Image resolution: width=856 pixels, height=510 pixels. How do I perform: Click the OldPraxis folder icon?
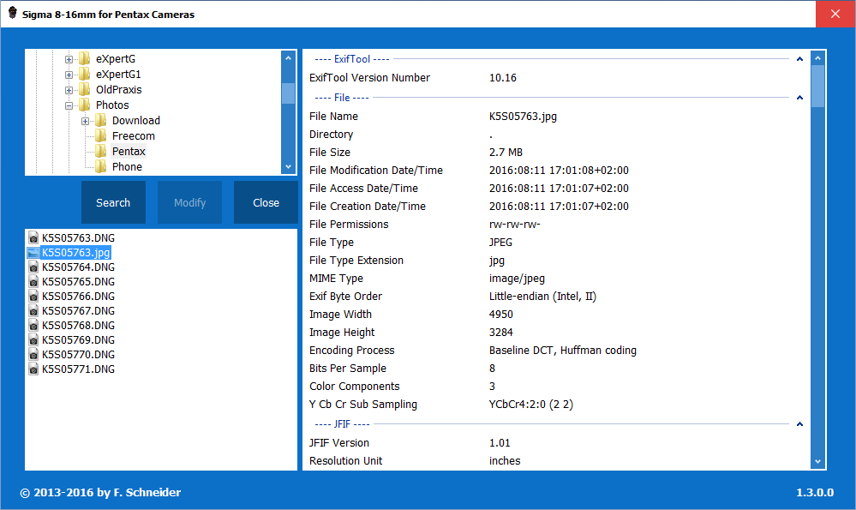pos(85,89)
